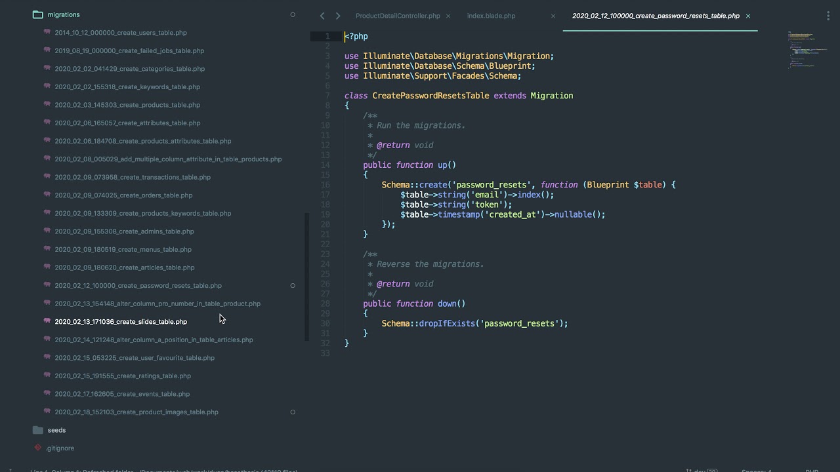The image size is (840, 472).
Task: Click 'use Illuminate\Support\Facades\Schema;' line
Action: tap(433, 76)
